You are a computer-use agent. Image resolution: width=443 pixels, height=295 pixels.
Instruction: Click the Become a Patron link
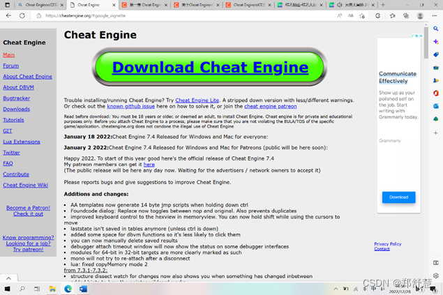click(28, 211)
